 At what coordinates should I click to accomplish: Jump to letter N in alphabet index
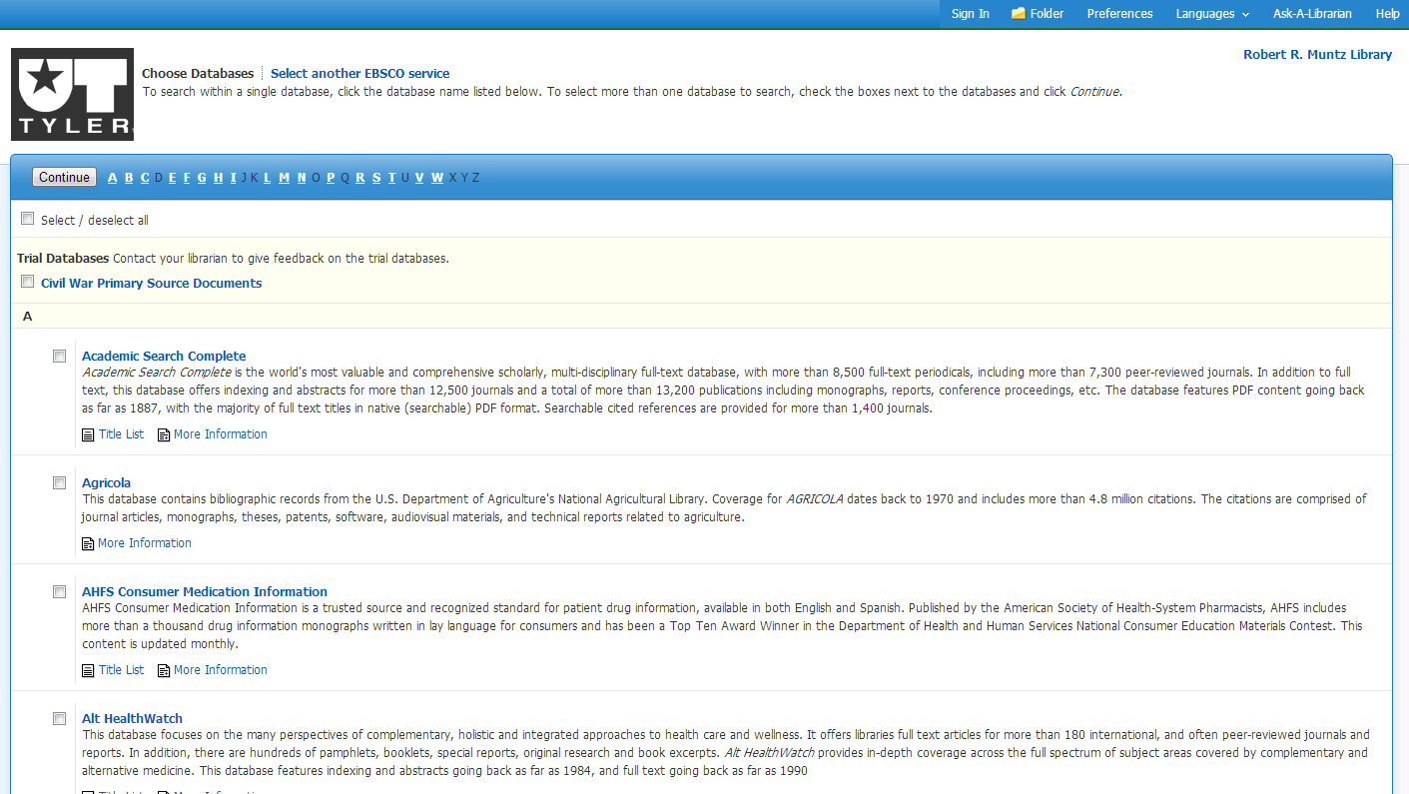302,178
